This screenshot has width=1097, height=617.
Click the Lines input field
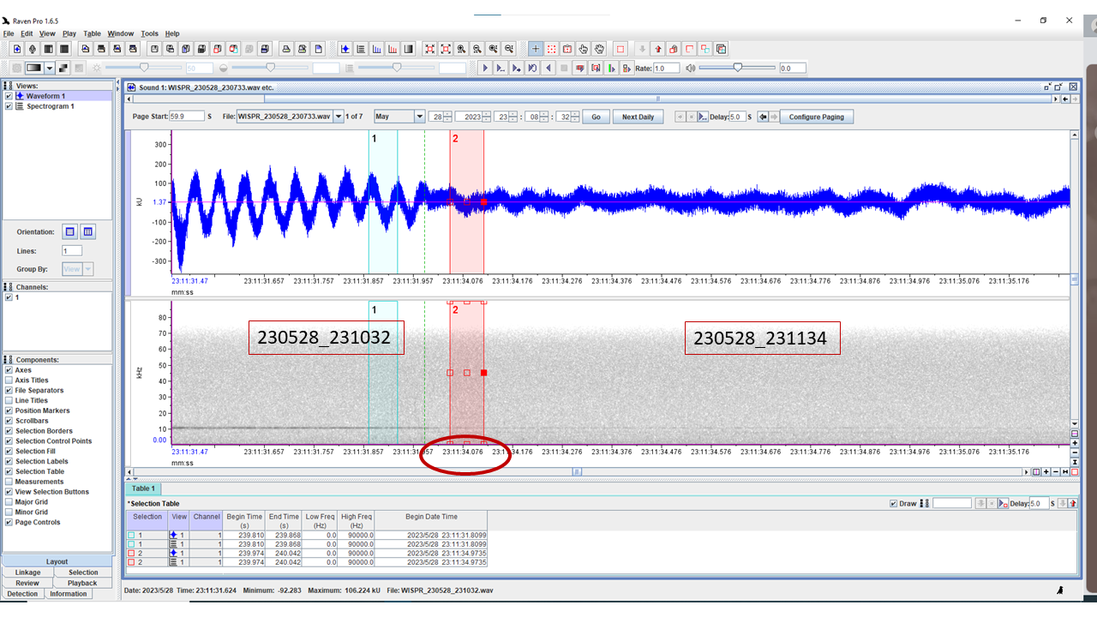72,251
